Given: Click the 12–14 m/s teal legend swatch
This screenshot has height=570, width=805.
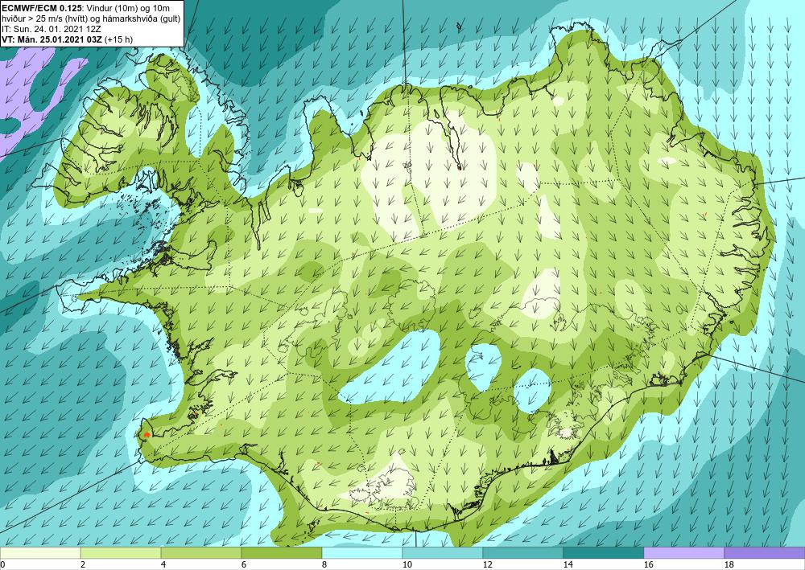Looking at the screenshot, I should pyautogui.click(x=522, y=552).
